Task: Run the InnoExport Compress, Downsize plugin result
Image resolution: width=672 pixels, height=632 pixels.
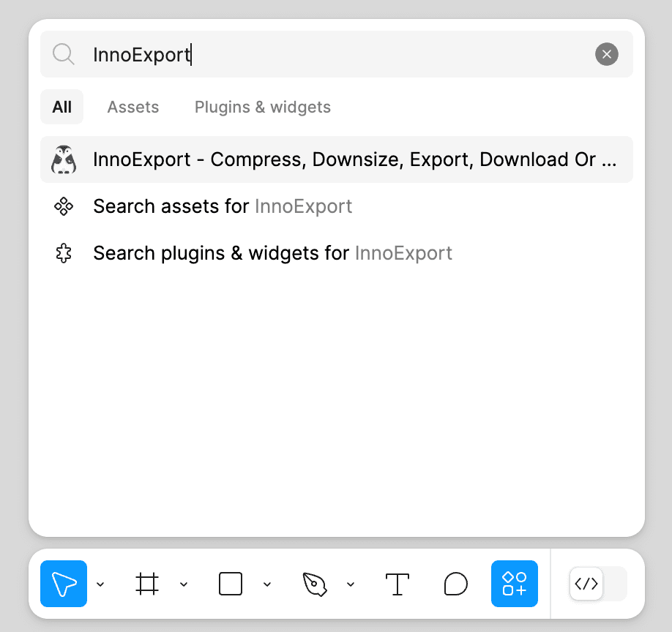Action: tap(337, 159)
